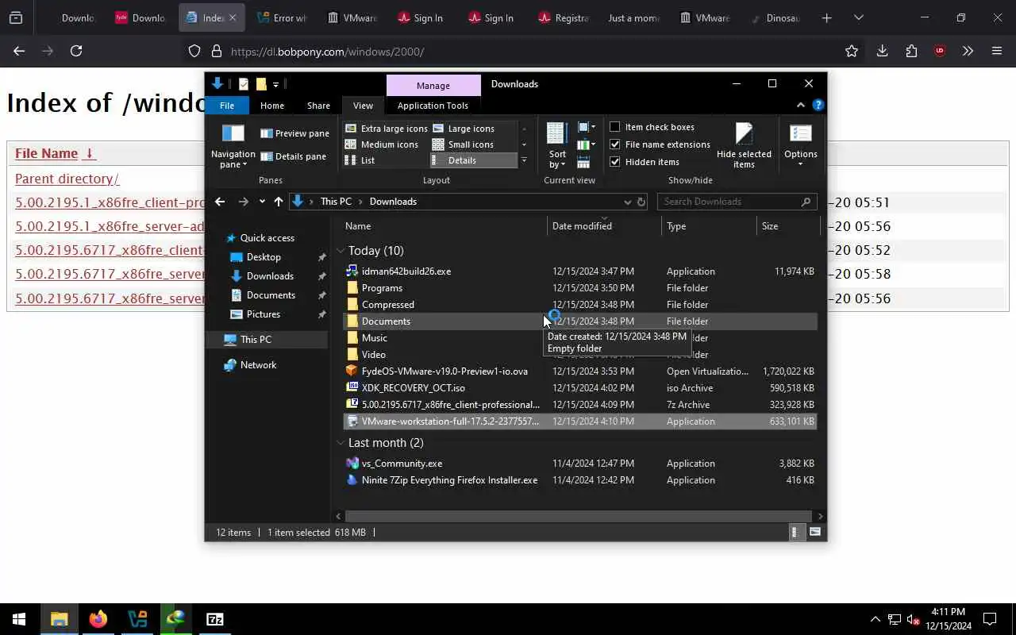Open the Group by dropdown icon
This screenshot has width=1016, height=635.
click(x=587, y=127)
